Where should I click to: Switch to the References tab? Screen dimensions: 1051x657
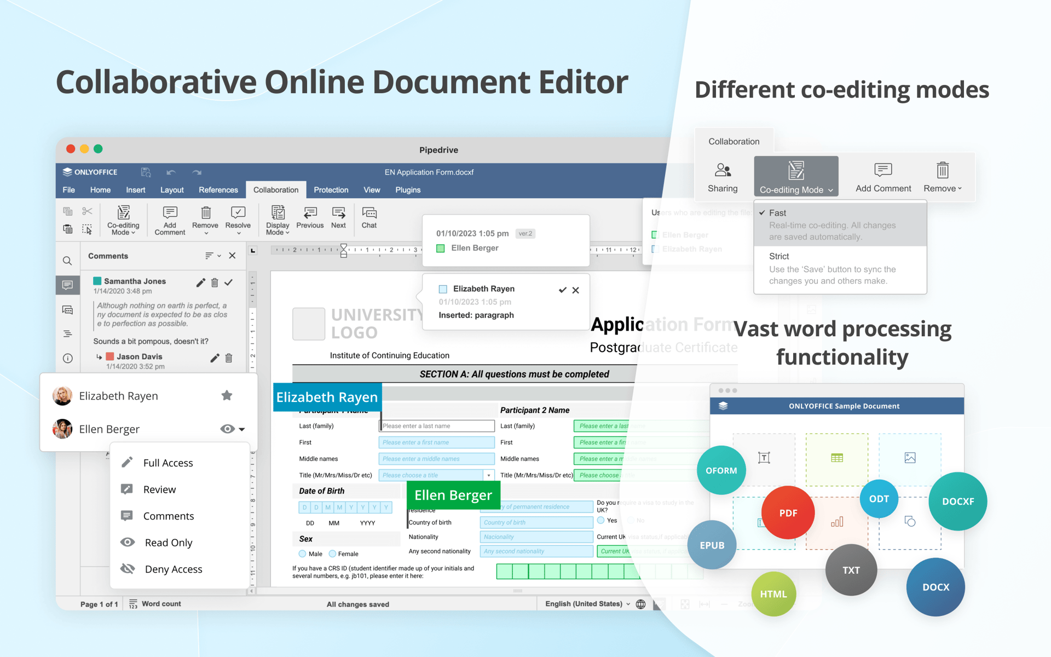click(x=218, y=190)
